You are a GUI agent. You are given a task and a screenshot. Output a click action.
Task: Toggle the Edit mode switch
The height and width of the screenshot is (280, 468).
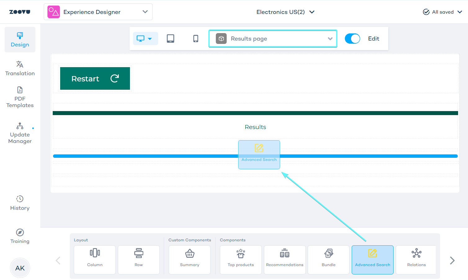point(352,39)
